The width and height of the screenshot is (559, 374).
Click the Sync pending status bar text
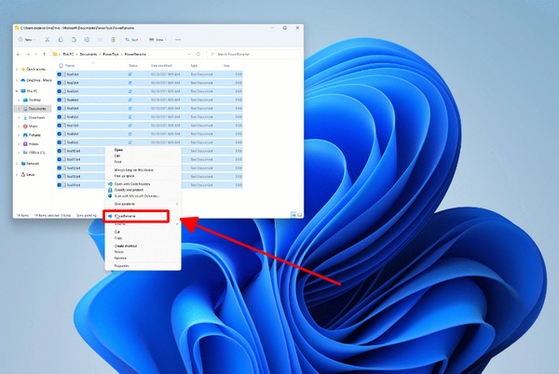point(87,216)
